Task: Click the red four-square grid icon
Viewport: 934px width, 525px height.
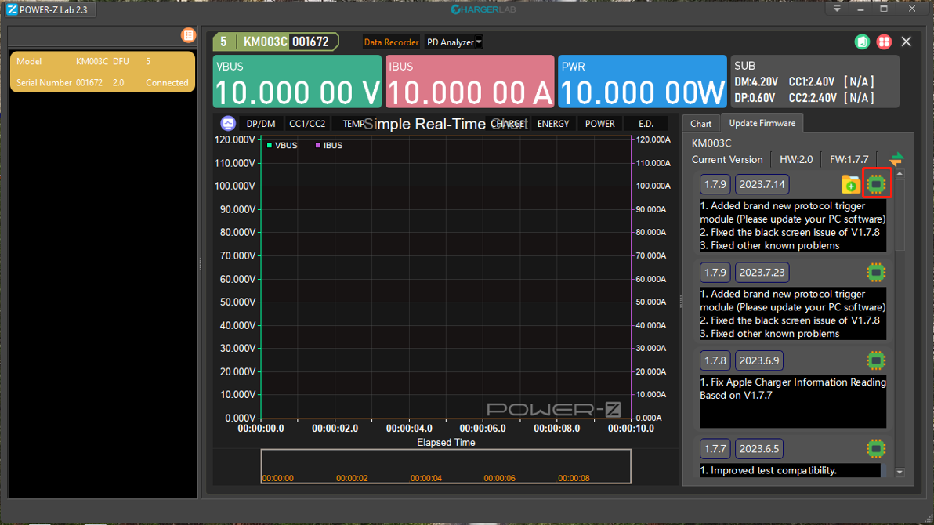Action: pos(884,42)
